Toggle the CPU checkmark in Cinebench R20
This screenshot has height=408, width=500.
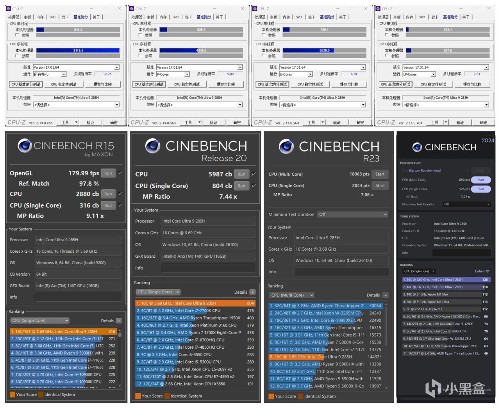[x=254, y=174]
